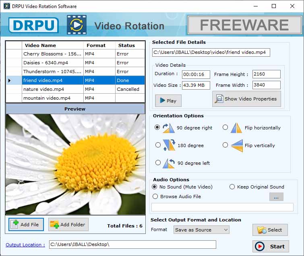The height and width of the screenshot is (256, 304).
Task: Choose Keep Original Sound option
Action: point(232,187)
